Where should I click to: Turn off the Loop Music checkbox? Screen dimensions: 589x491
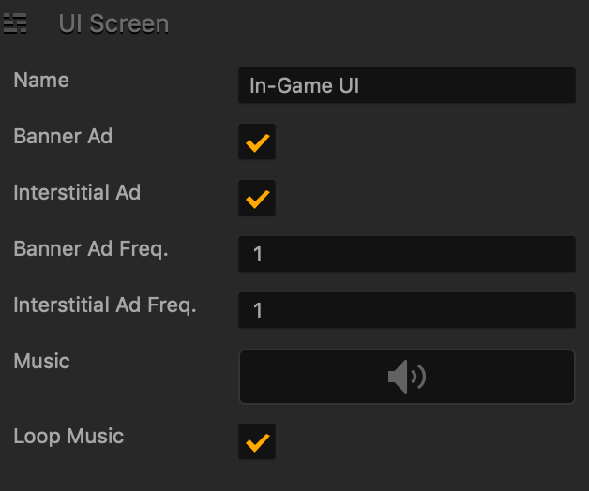point(257,441)
